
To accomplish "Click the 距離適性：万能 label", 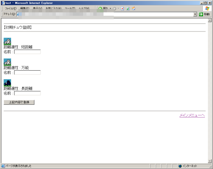I will click(x=16, y=68).
